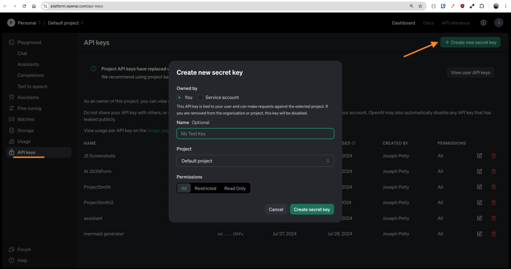Select the You ownership radio button
This screenshot has height=269, width=511.
tap(180, 97)
